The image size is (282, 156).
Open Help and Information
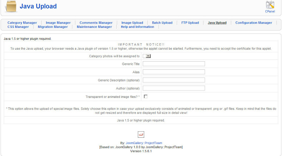(x=137, y=27)
